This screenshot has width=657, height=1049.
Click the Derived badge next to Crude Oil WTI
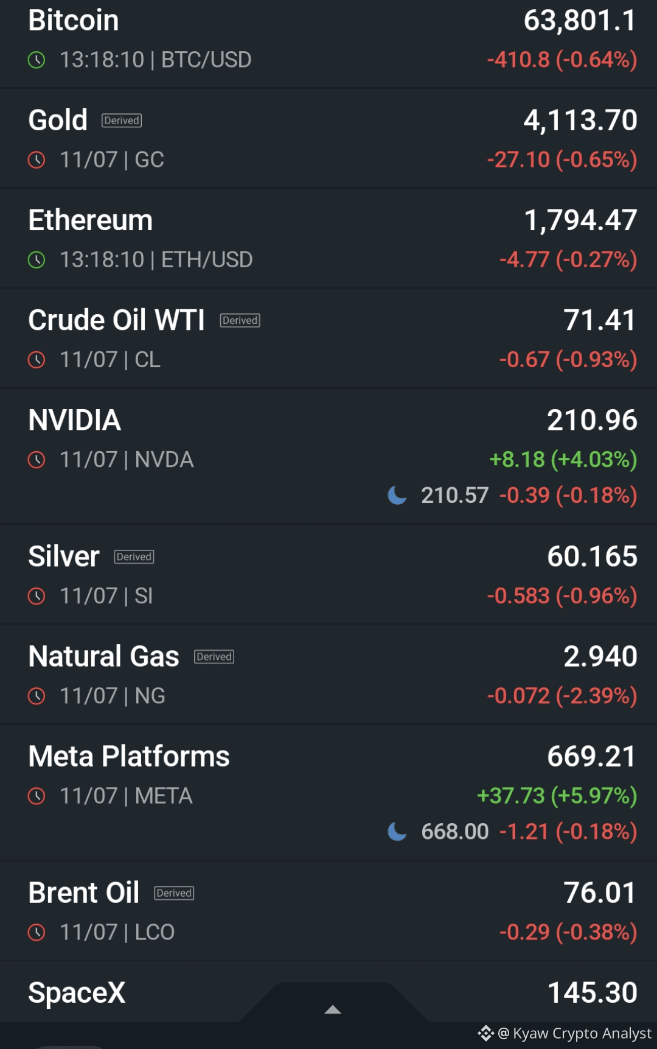pyautogui.click(x=240, y=320)
